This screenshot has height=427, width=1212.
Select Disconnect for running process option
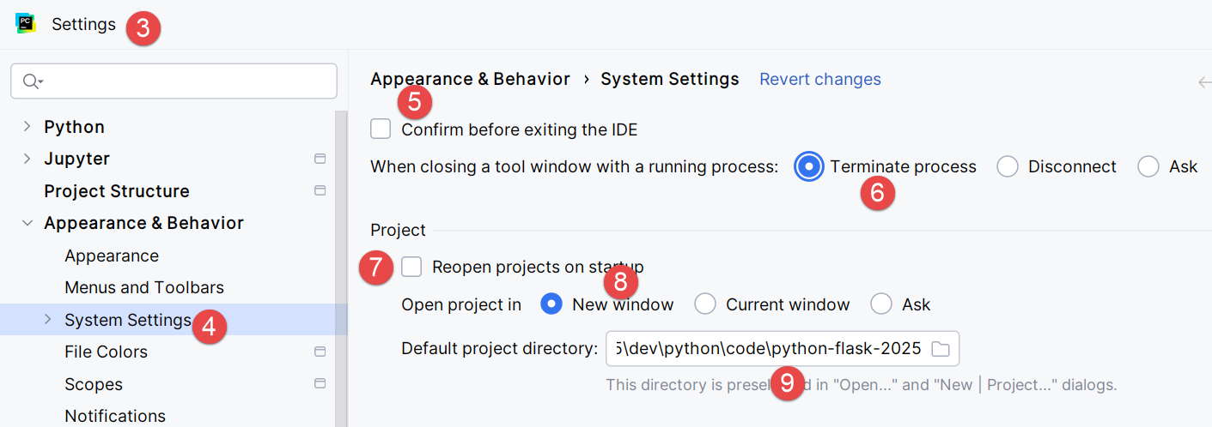tap(1008, 166)
